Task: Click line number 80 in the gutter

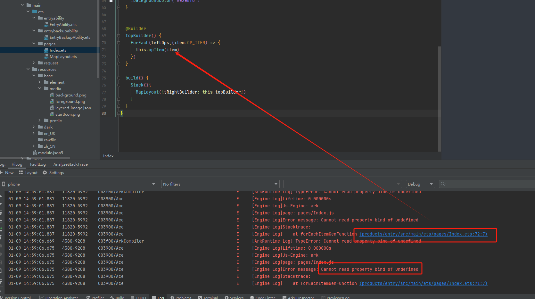Action: tap(104, 113)
